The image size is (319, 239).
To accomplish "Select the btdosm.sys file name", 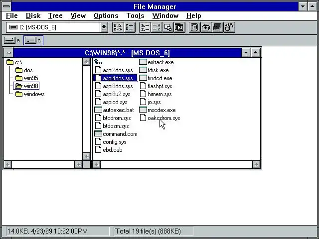I will 116,126.
